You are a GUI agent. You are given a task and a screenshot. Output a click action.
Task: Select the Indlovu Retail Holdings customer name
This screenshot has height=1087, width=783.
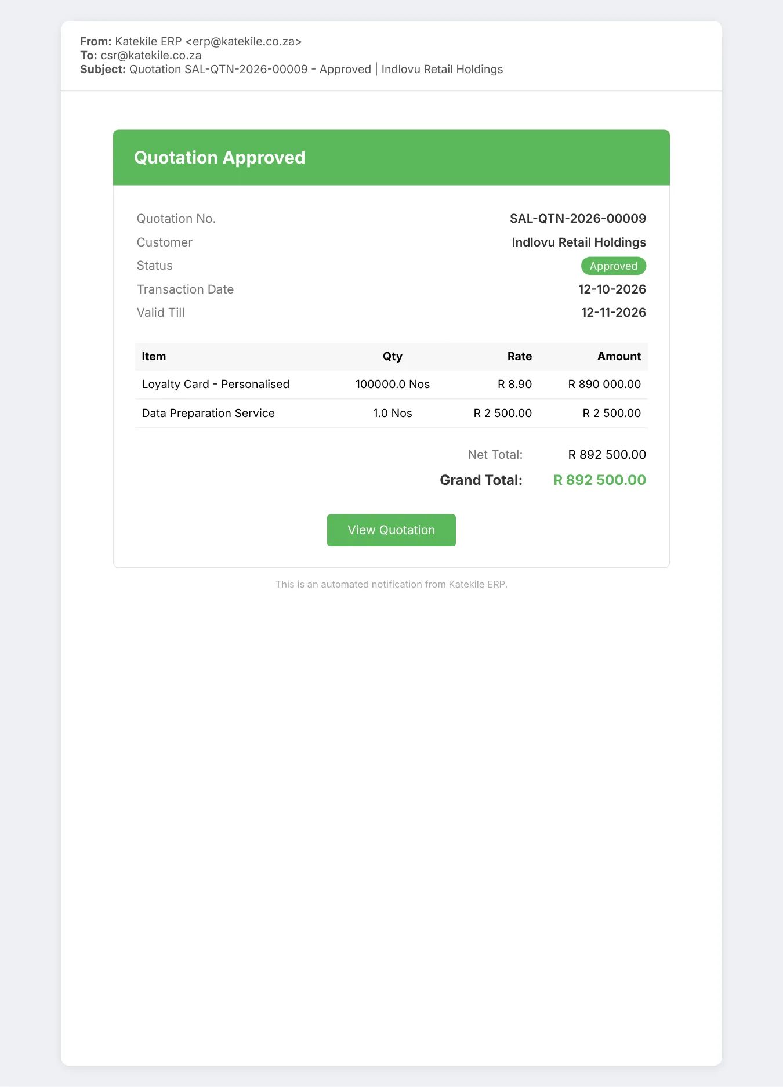(579, 242)
